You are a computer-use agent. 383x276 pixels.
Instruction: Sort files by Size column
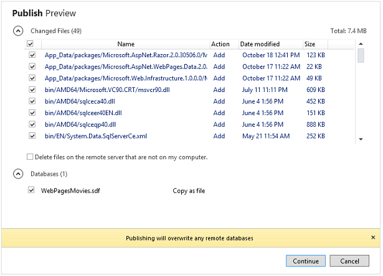[310, 44]
